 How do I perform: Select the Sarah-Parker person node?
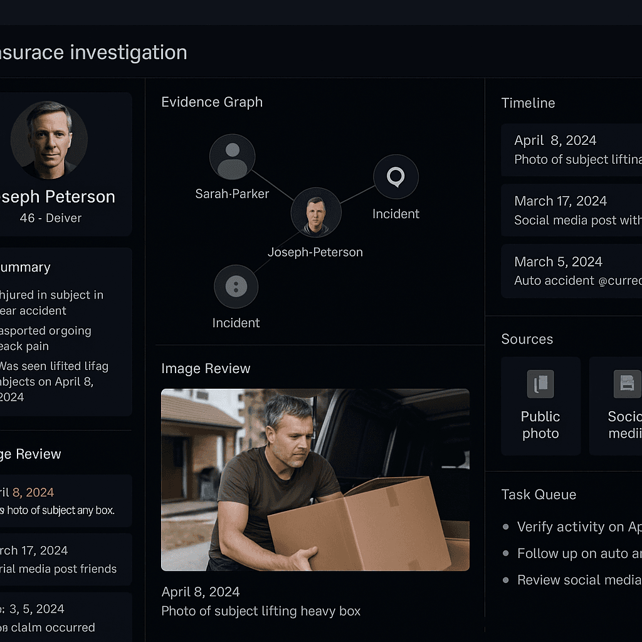(233, 157)
